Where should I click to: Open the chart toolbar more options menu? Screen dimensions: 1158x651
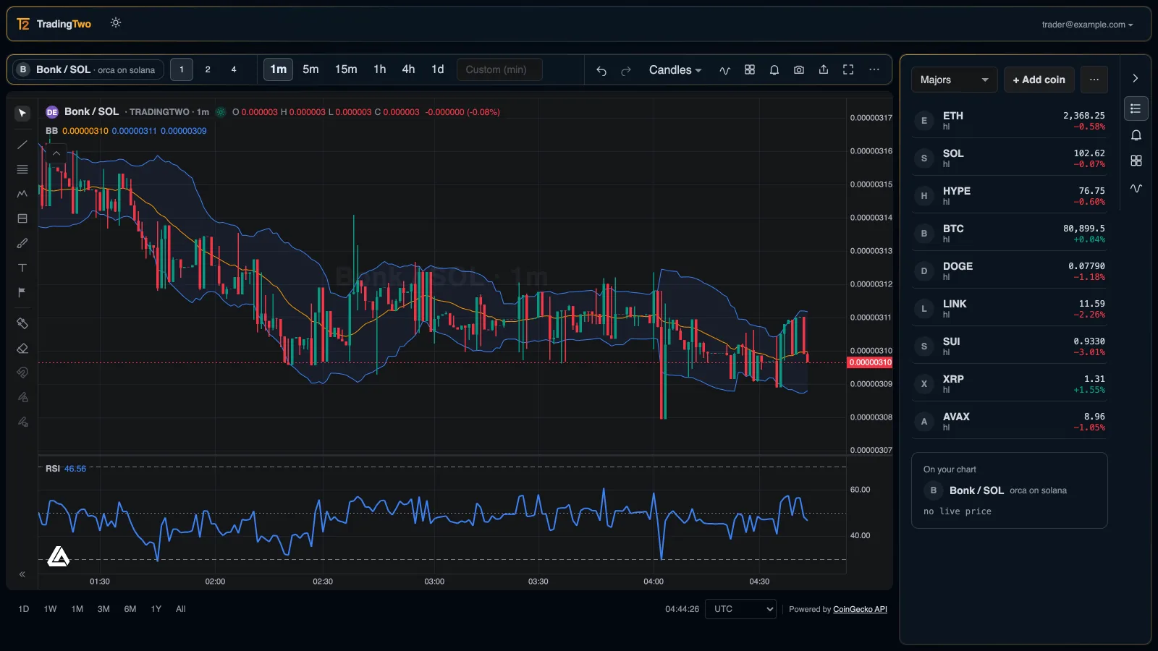[x=874, y=70]
